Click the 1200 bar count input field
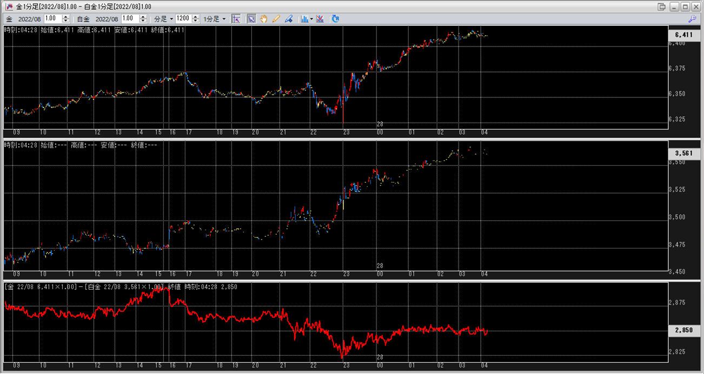Screen dimensions: 704x374 tap(183, 18)
